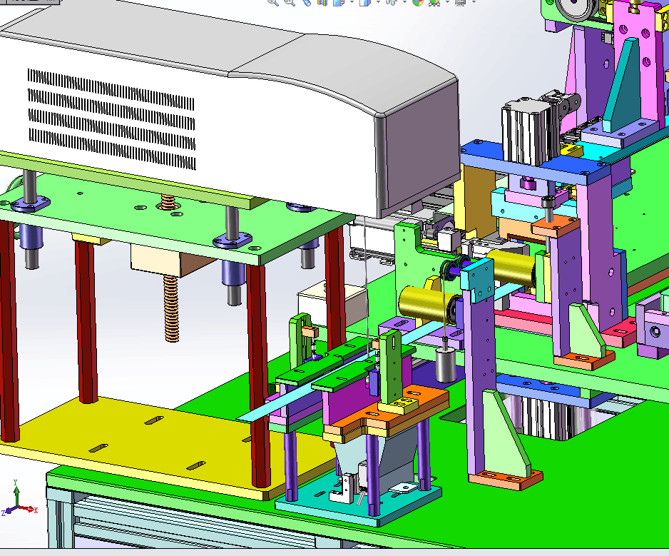This screenshot has width=669, height=556.
Task: Click the Display Style cube icon
Action: click(x=365, y=2)
